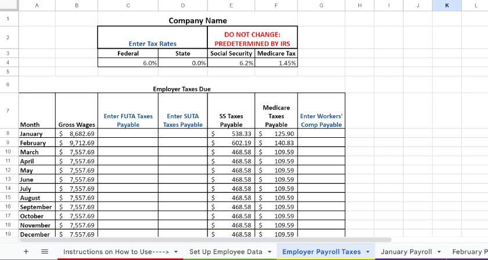The image size is (488, 260).
Task: Expand Instructions tab dropdown arrow
Action: [x=176, y=252]
